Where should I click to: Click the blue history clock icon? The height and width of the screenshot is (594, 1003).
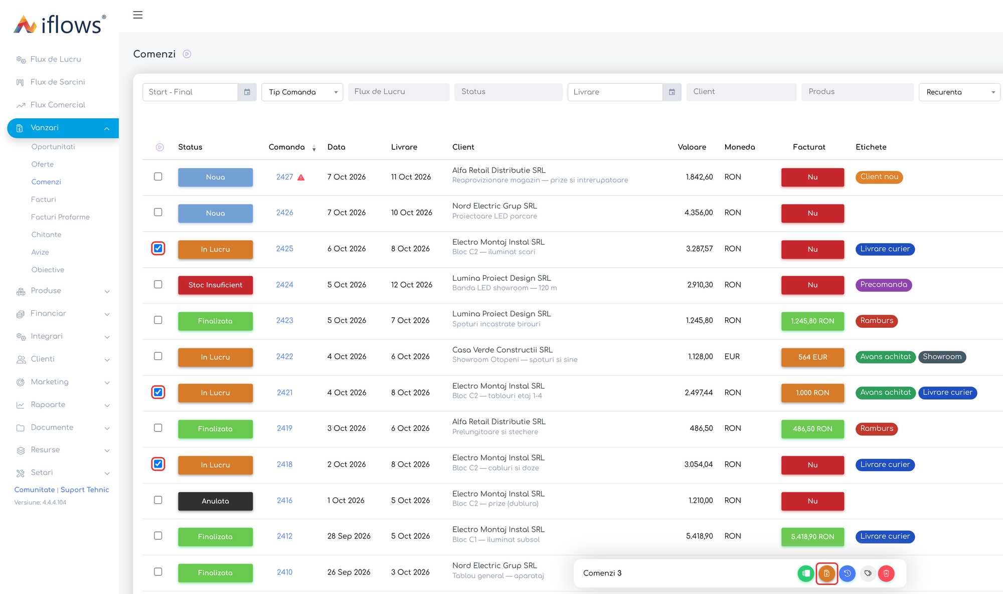[847, 573]
